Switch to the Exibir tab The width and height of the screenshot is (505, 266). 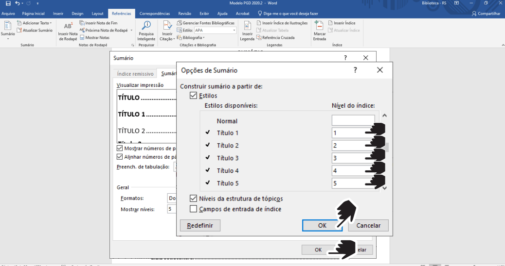pos(204,14)
